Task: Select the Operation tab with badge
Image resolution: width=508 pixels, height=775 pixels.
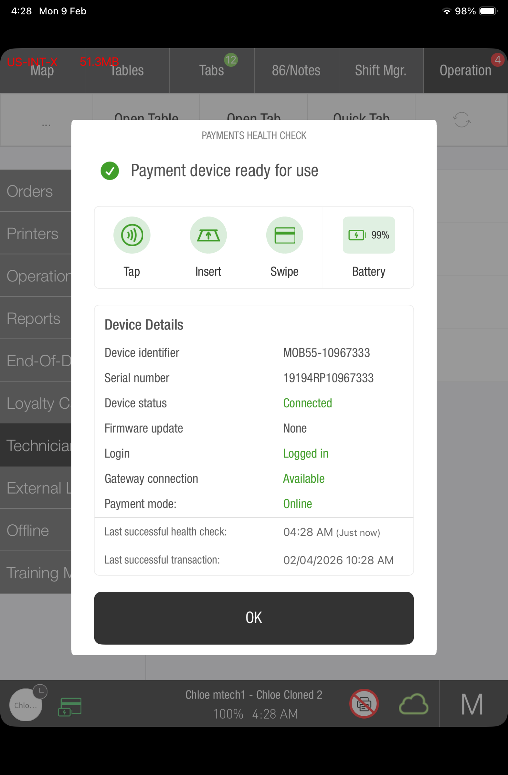Action: (465, 70)
